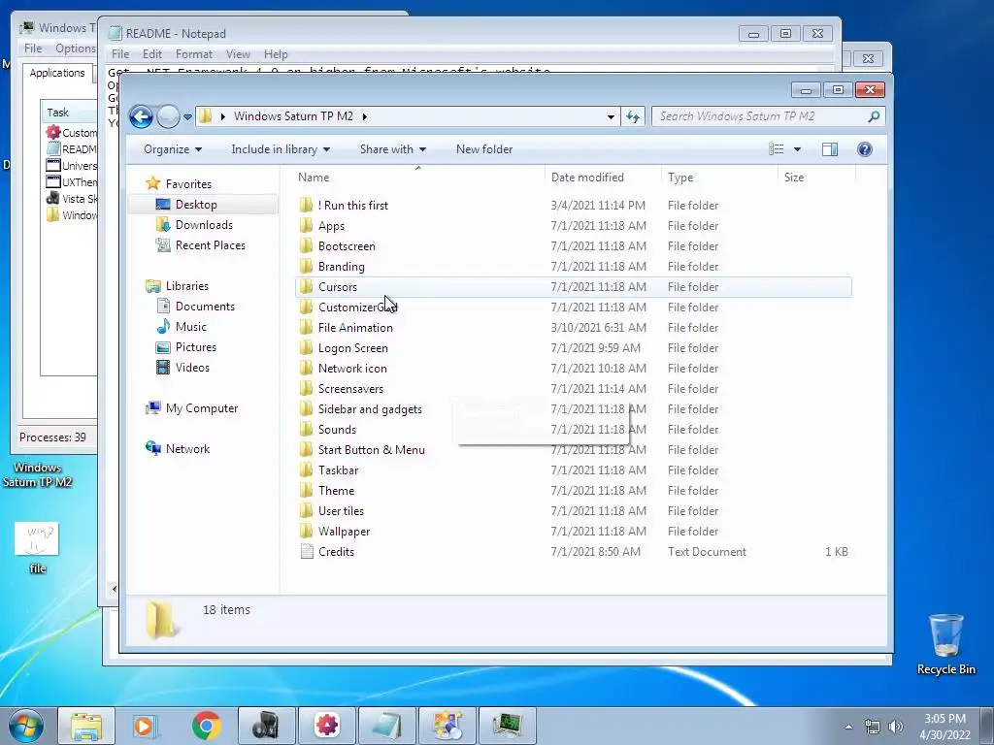The width and height of the screenshot is (994, 745).
Task: Open the Recycle Bin desktop icon
Action: coord(945,644)
